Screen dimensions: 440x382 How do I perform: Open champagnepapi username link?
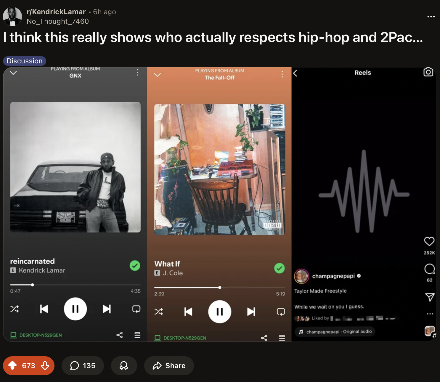(333, 276)
